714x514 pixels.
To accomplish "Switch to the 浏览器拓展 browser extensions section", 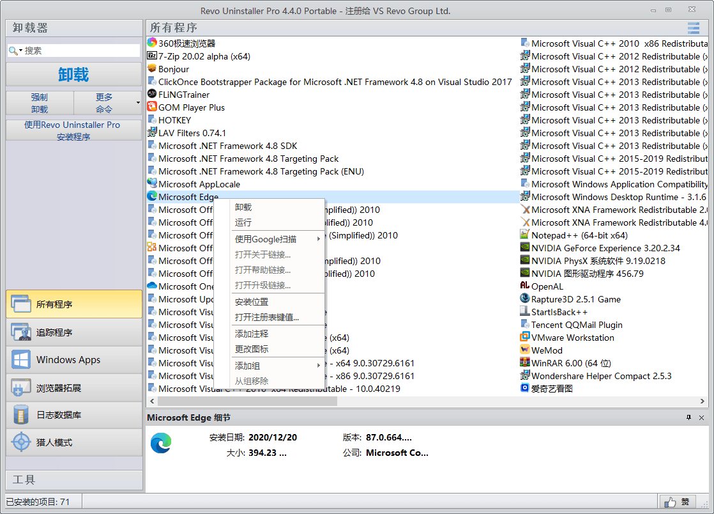I will coord(73,387).
